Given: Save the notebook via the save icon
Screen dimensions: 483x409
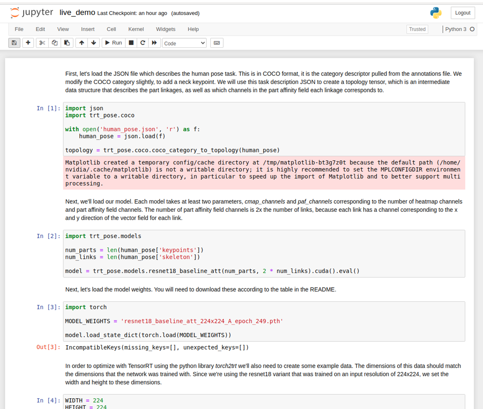Looking at the screenshot, I should [x=14, y=43].
